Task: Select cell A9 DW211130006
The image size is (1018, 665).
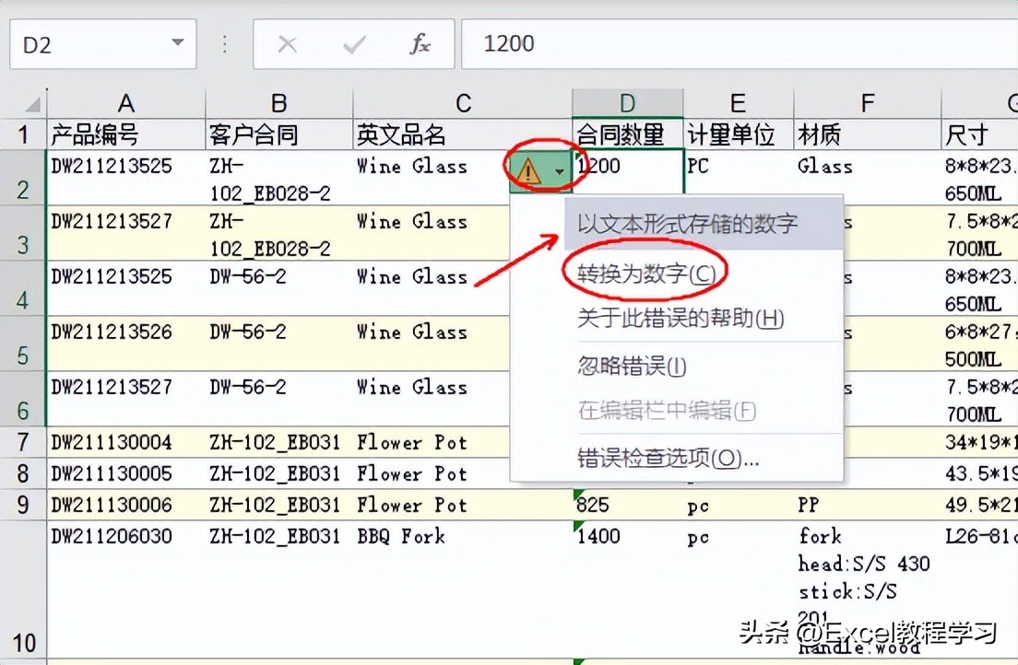Action: tap(126, 505)
